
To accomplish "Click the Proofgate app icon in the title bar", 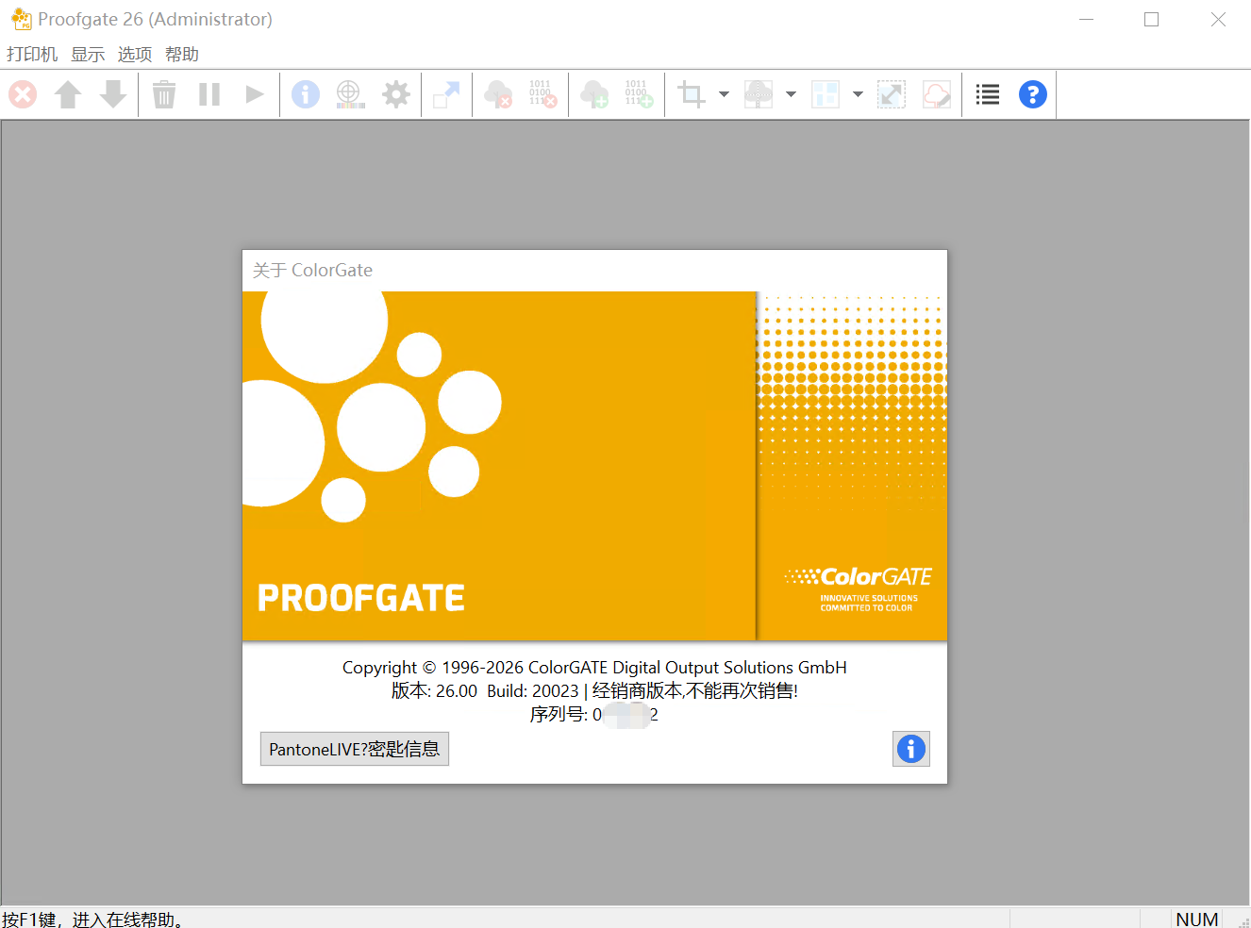I will pyautogui.click(x=21, y=19).
